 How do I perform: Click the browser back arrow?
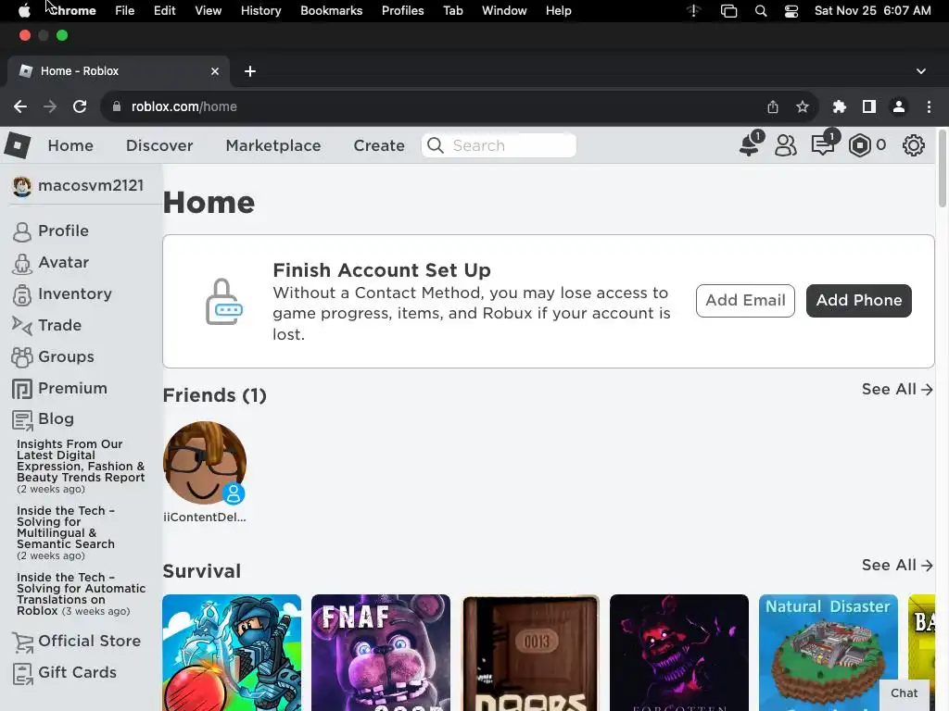[x=20, y=106]
